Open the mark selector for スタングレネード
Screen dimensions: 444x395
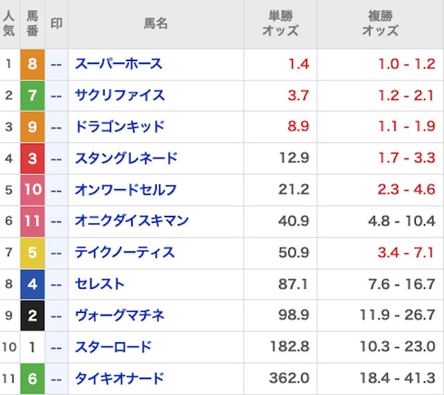[57, 158]
